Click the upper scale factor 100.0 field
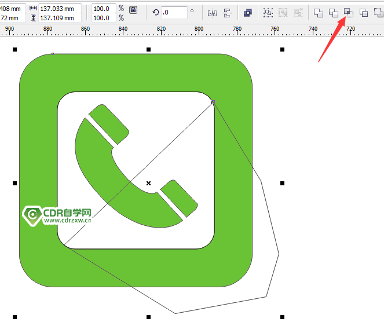 point(104,9)
